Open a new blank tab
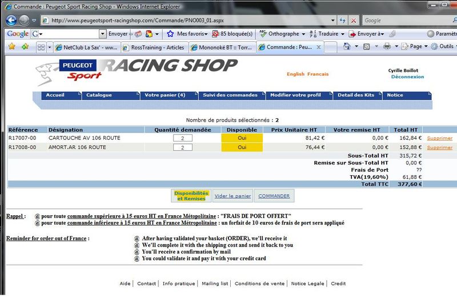Image resolution: width=457 pixels, height=302 pixels. point(331,47)
